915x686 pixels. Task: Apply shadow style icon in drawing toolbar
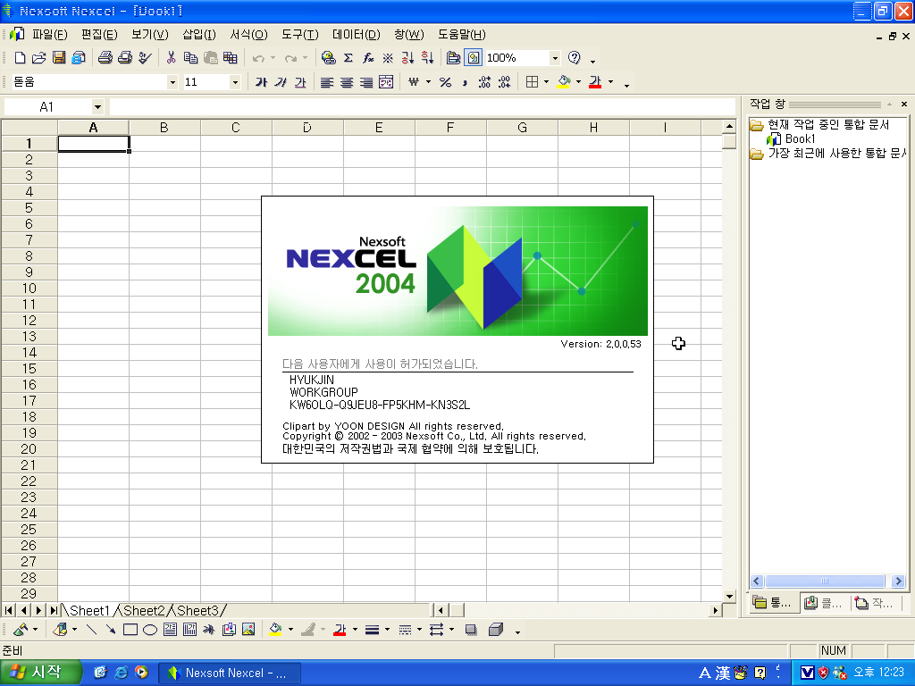coord(471,630)
